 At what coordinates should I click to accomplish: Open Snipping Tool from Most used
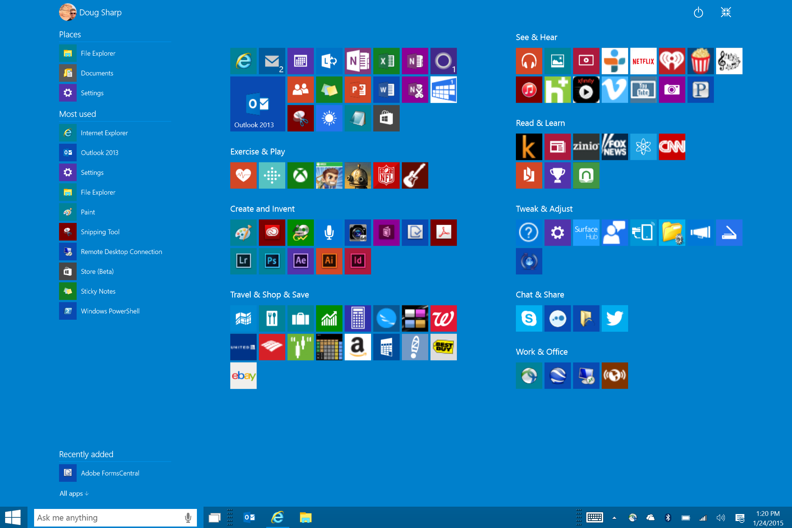(115, 232)
